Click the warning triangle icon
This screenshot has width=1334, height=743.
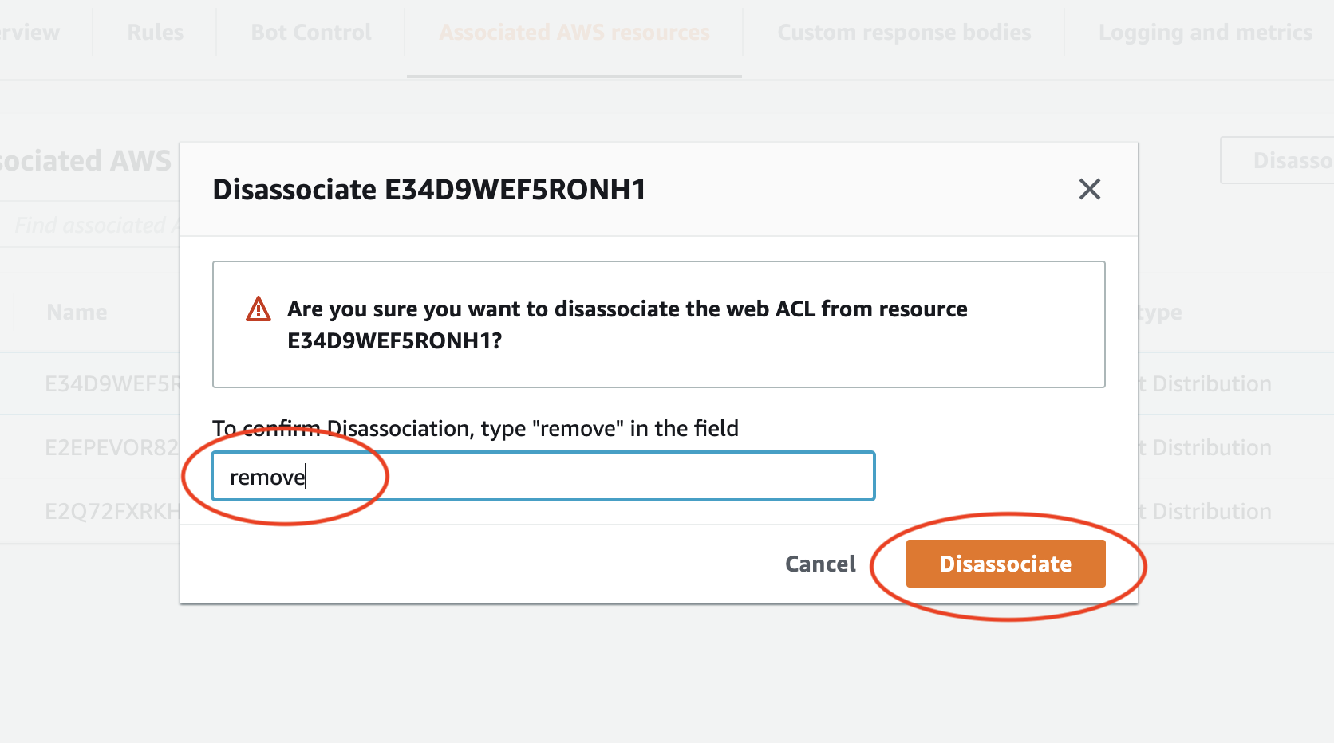(259, 309)
